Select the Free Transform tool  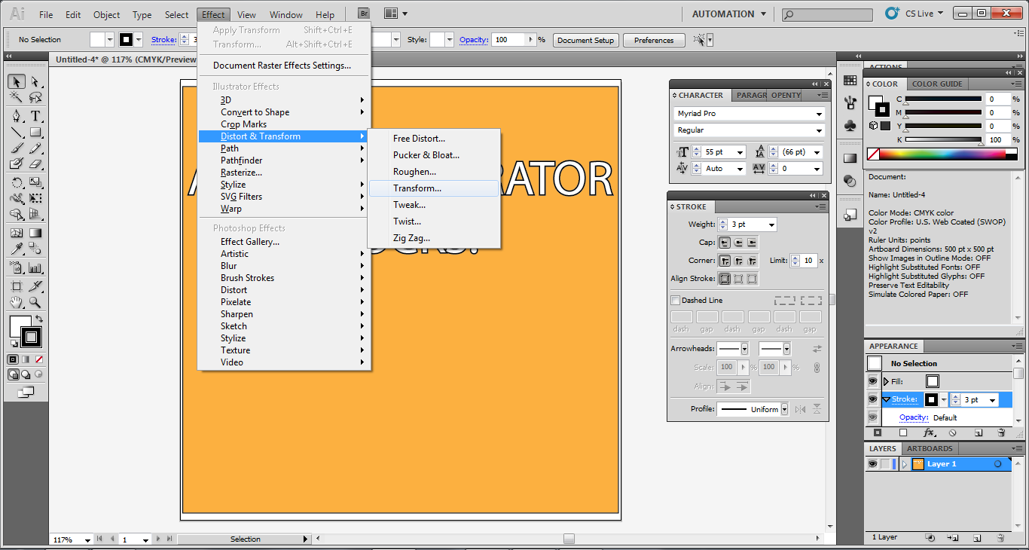tap(35, 199)
